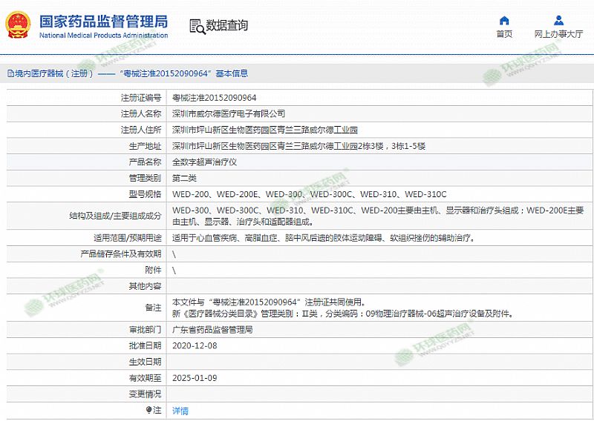Click the expiry date 2025-01-09
Viewport: 594px width, 421px height.
pos(195,377)
